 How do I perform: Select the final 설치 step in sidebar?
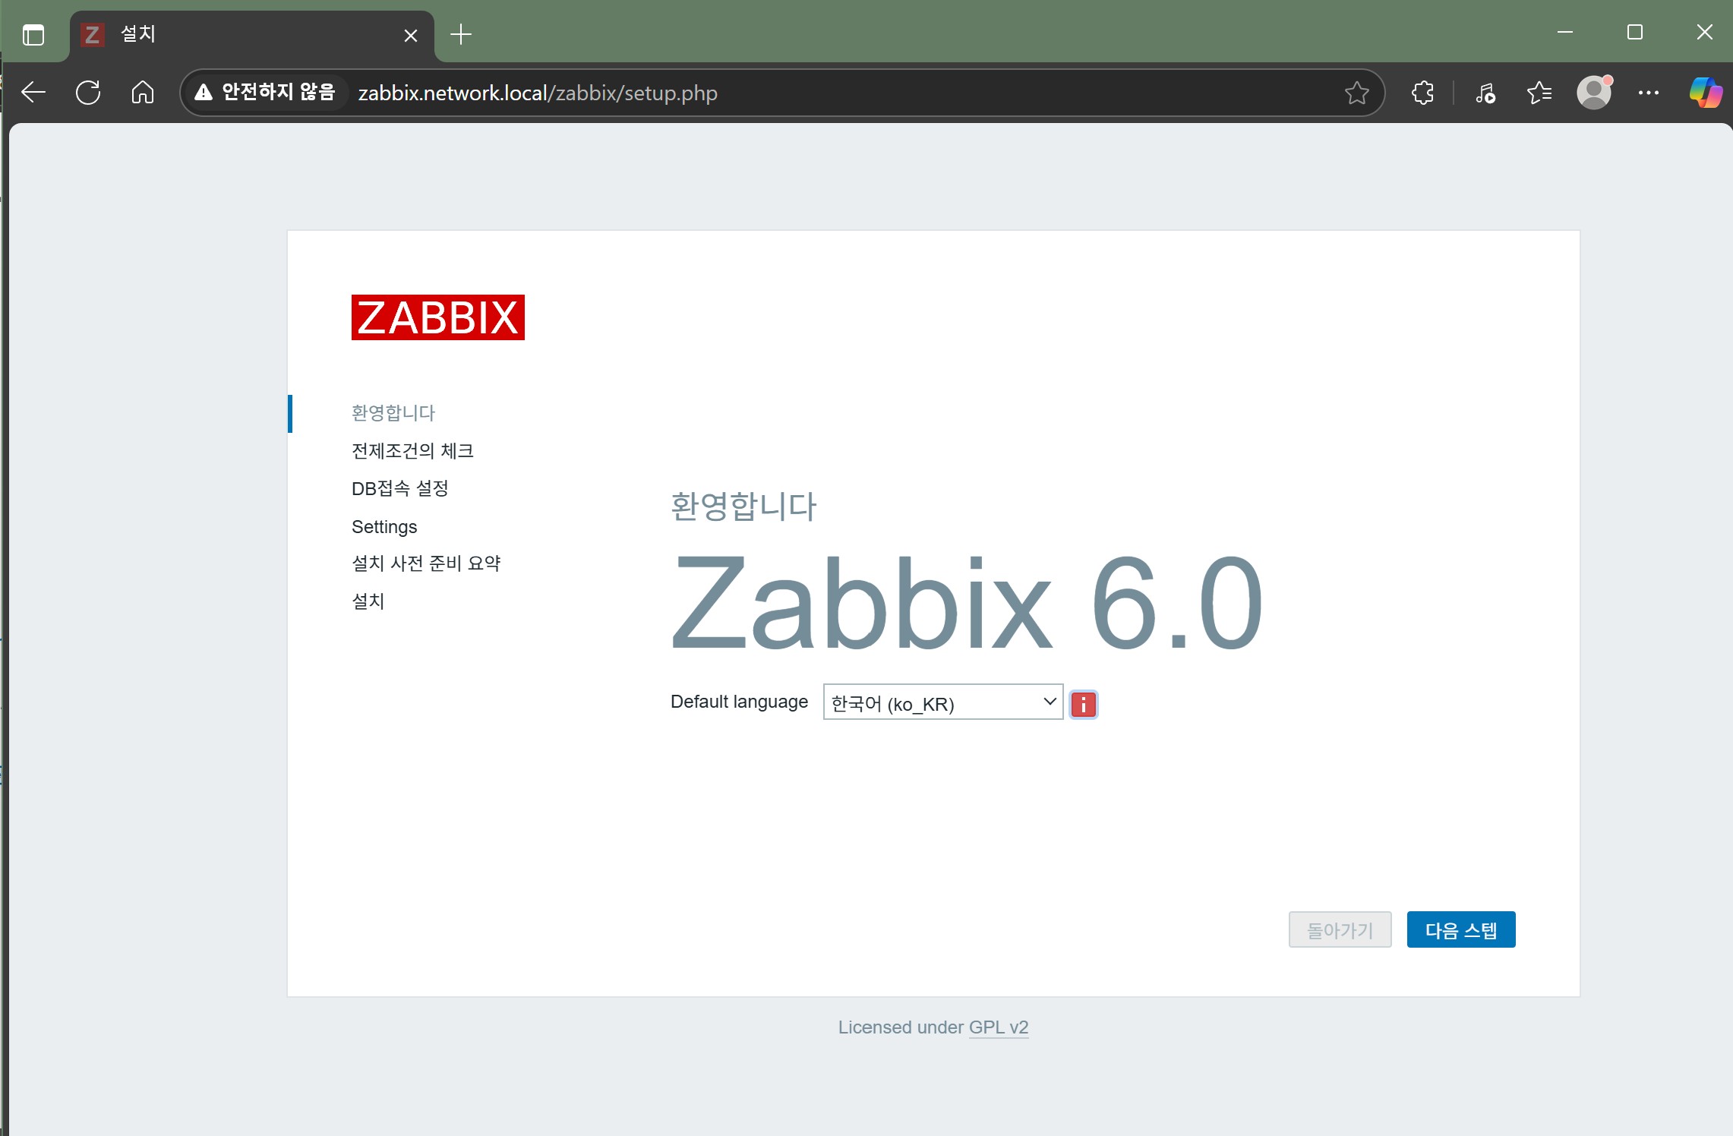point(368,601)
